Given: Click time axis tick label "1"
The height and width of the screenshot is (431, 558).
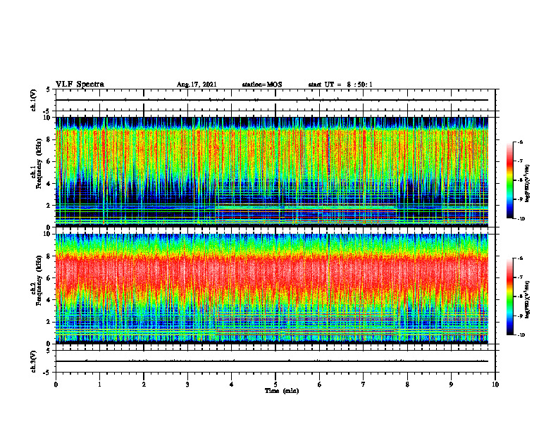Looking at the screenshot, I should click(99, 385).
